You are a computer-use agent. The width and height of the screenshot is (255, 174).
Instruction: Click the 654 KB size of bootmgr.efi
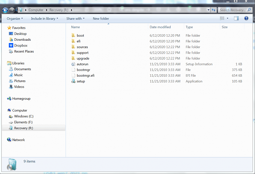click(237, 76)
